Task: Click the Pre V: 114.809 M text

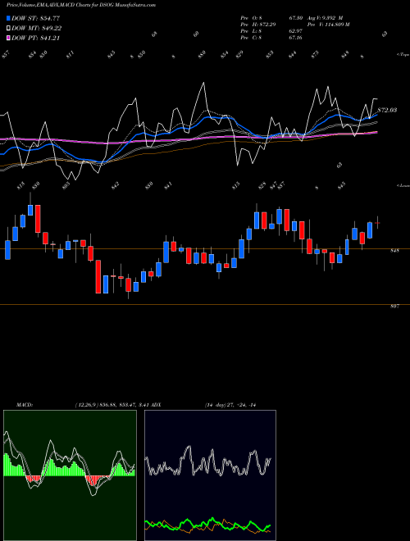Action: (x=328, y=25)
